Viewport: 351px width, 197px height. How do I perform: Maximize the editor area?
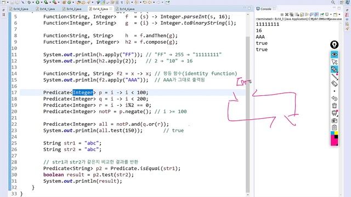pos(250,8)
